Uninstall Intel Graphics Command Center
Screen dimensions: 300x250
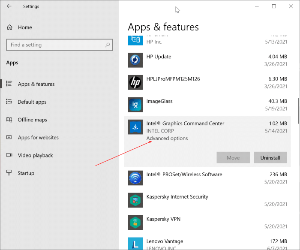pos(270,157)
